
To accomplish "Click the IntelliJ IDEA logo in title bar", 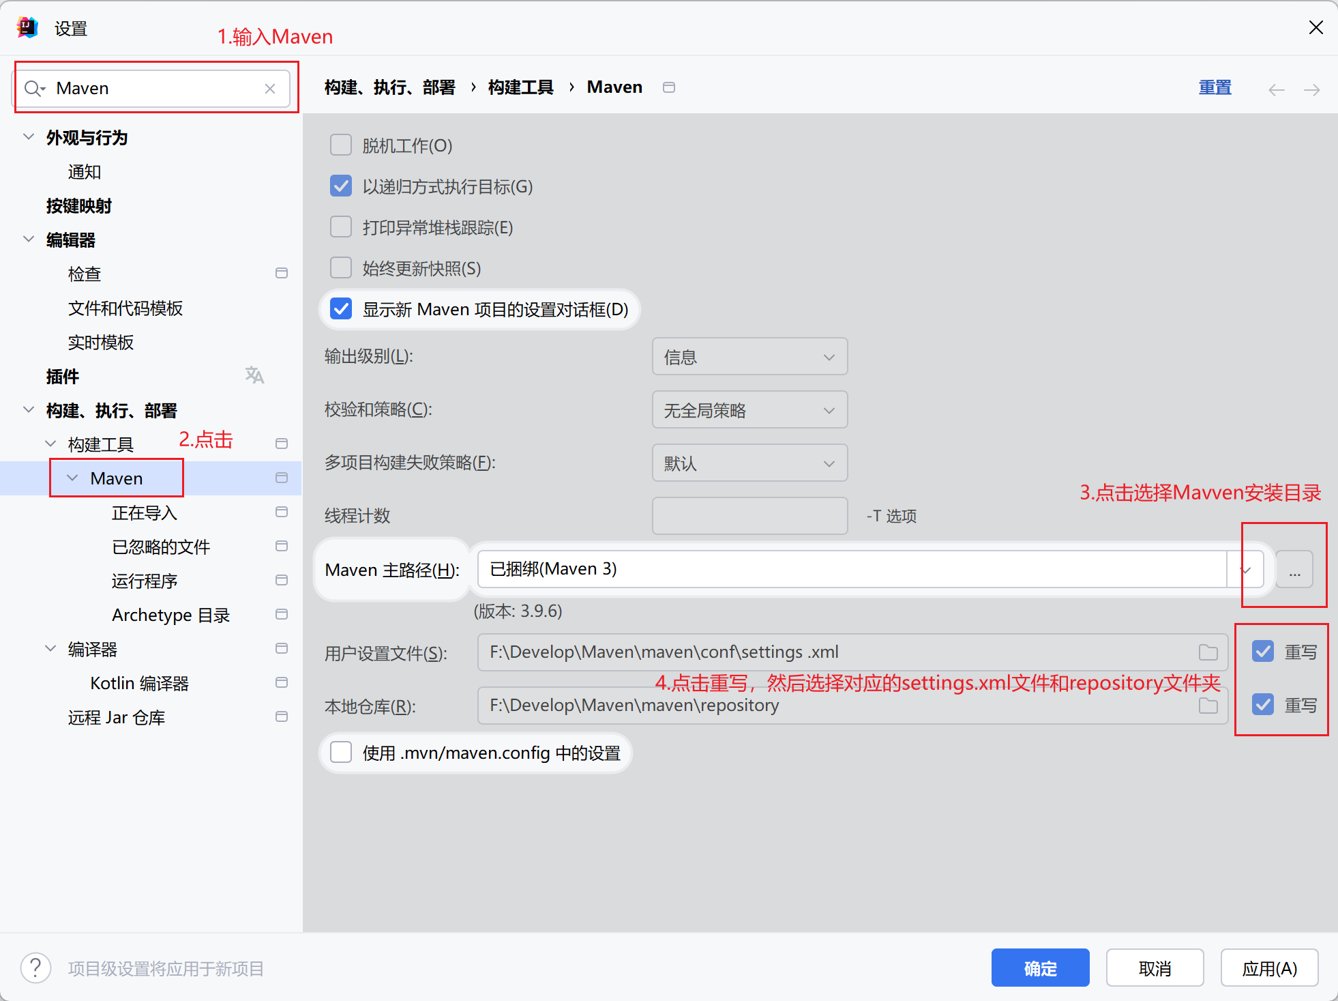I will [x=27, y=27].
